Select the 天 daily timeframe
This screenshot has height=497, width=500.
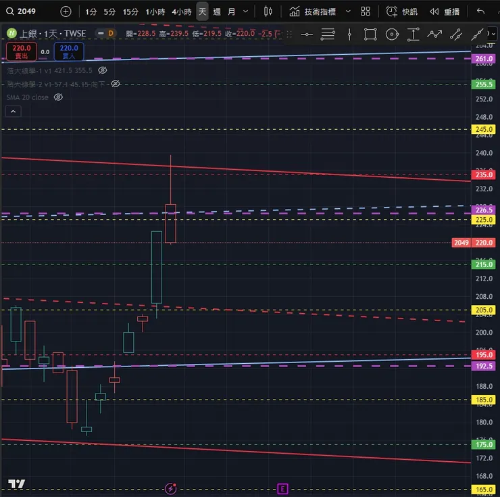click(x=202, y=11)
